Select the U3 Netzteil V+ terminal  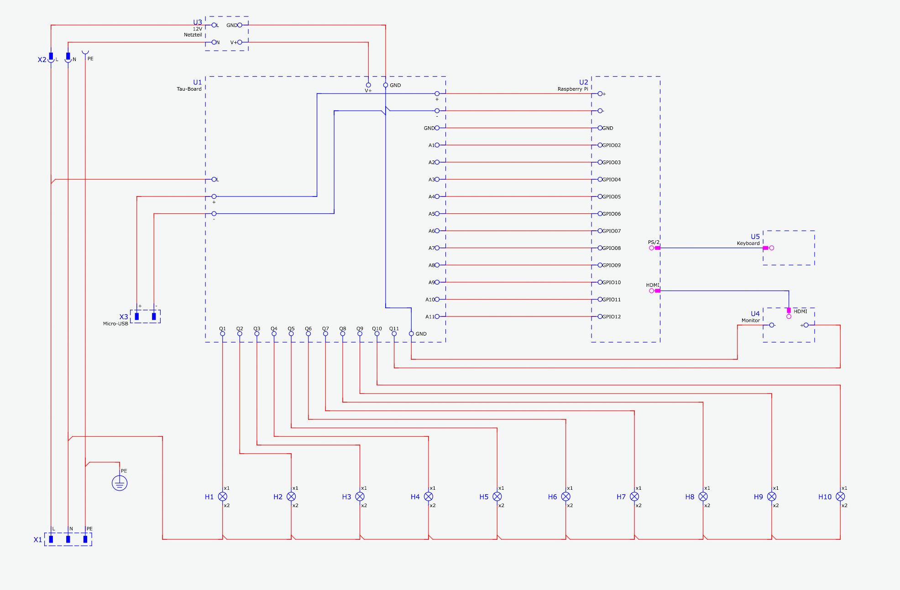pyautogui.click(x=240, y=42)
